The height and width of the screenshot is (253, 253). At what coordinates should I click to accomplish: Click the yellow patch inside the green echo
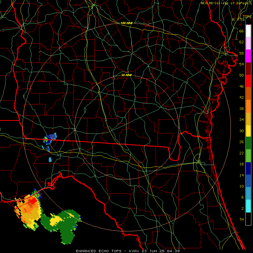[56, 221]
